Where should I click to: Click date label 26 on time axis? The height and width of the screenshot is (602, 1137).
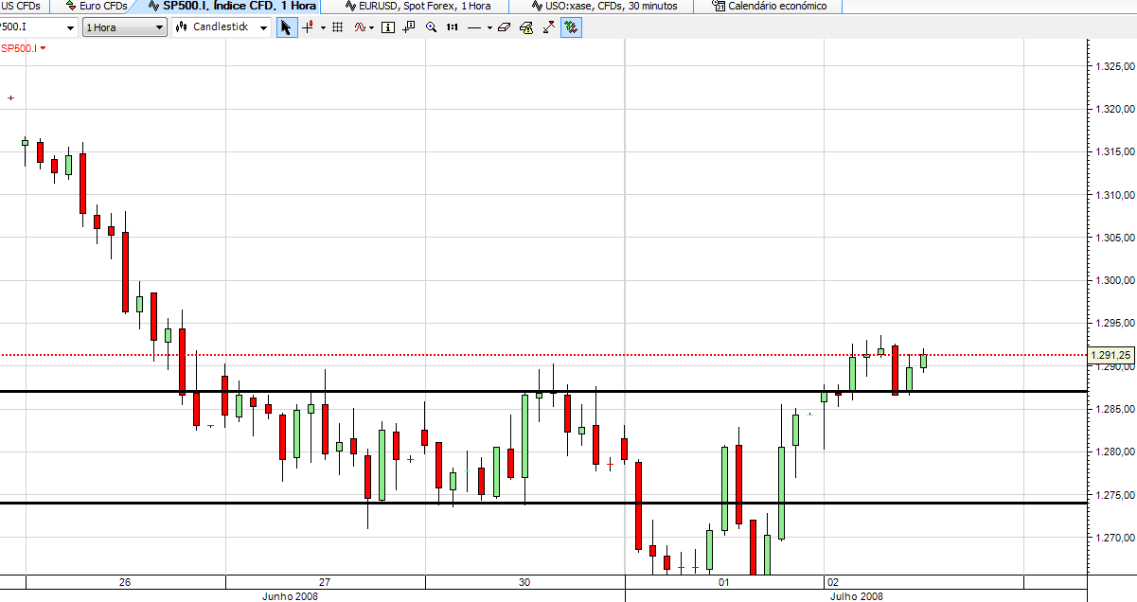(x=125, y=582)
